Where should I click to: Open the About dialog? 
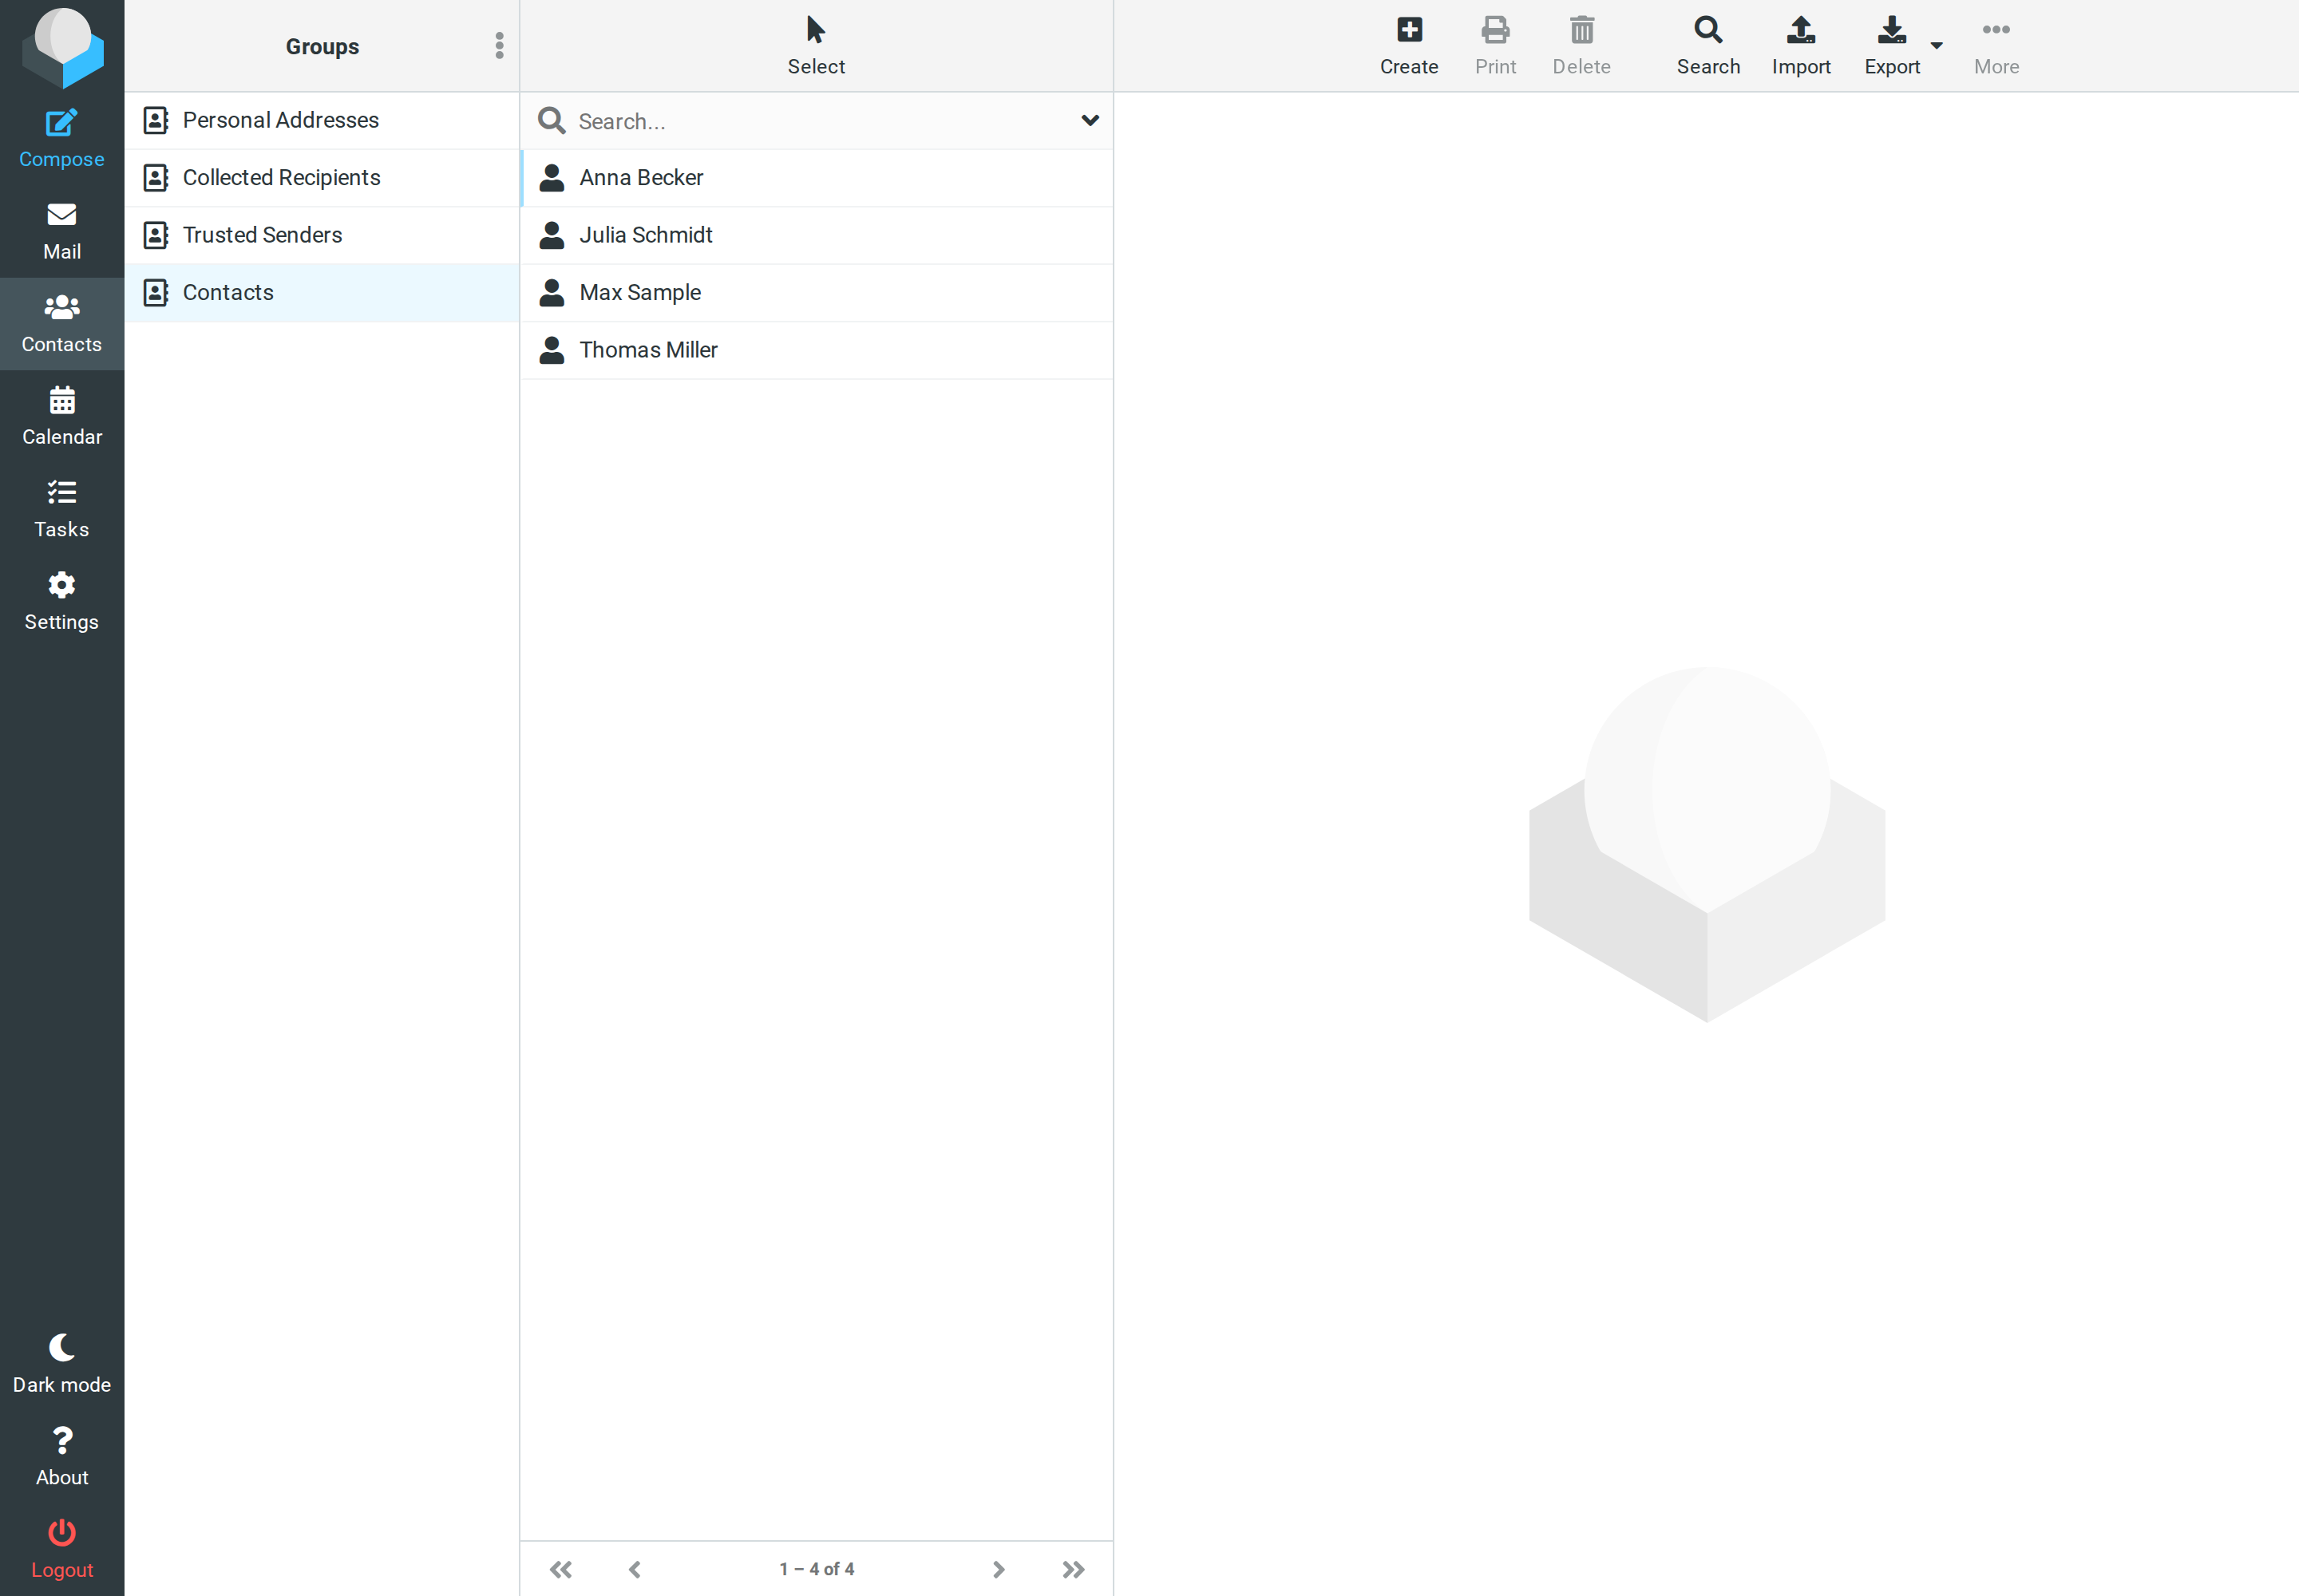pos(61,1457)
